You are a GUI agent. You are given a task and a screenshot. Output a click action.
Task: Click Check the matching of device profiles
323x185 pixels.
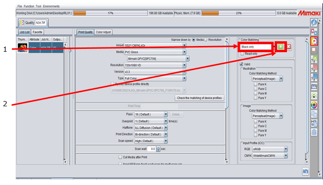click(199, 98)
